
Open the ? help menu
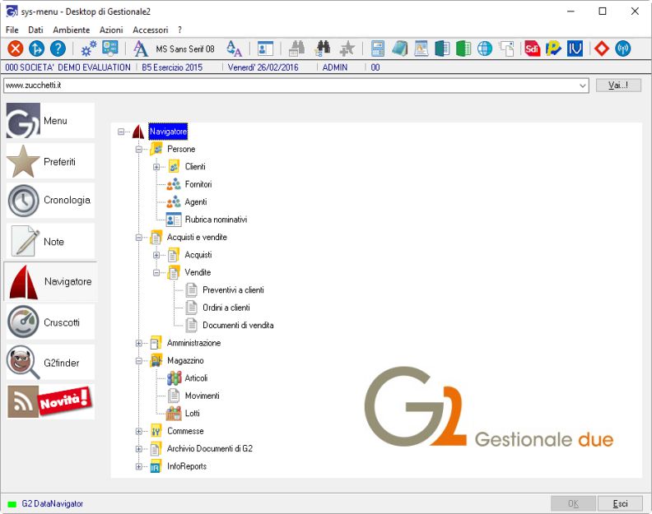pyautogui.click(x=179, y=30)
